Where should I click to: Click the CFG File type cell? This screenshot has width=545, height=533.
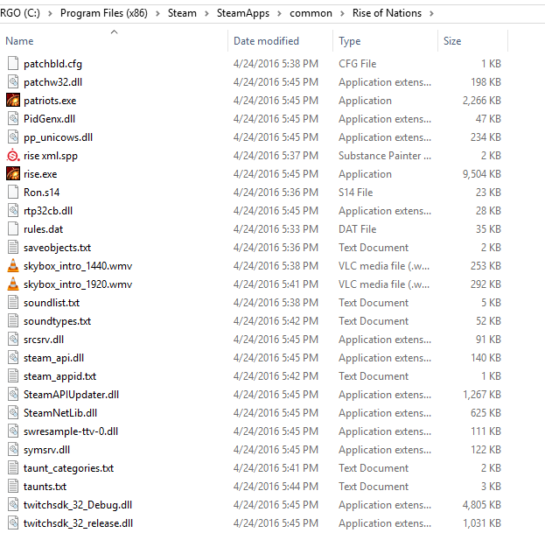[x=358, y=64]
